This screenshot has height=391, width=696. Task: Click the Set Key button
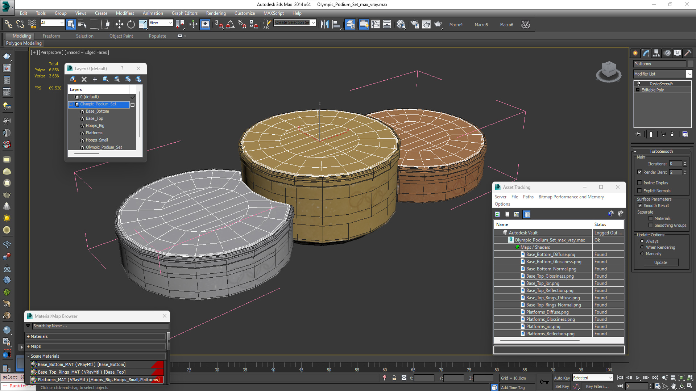click(x=562, y=387)
